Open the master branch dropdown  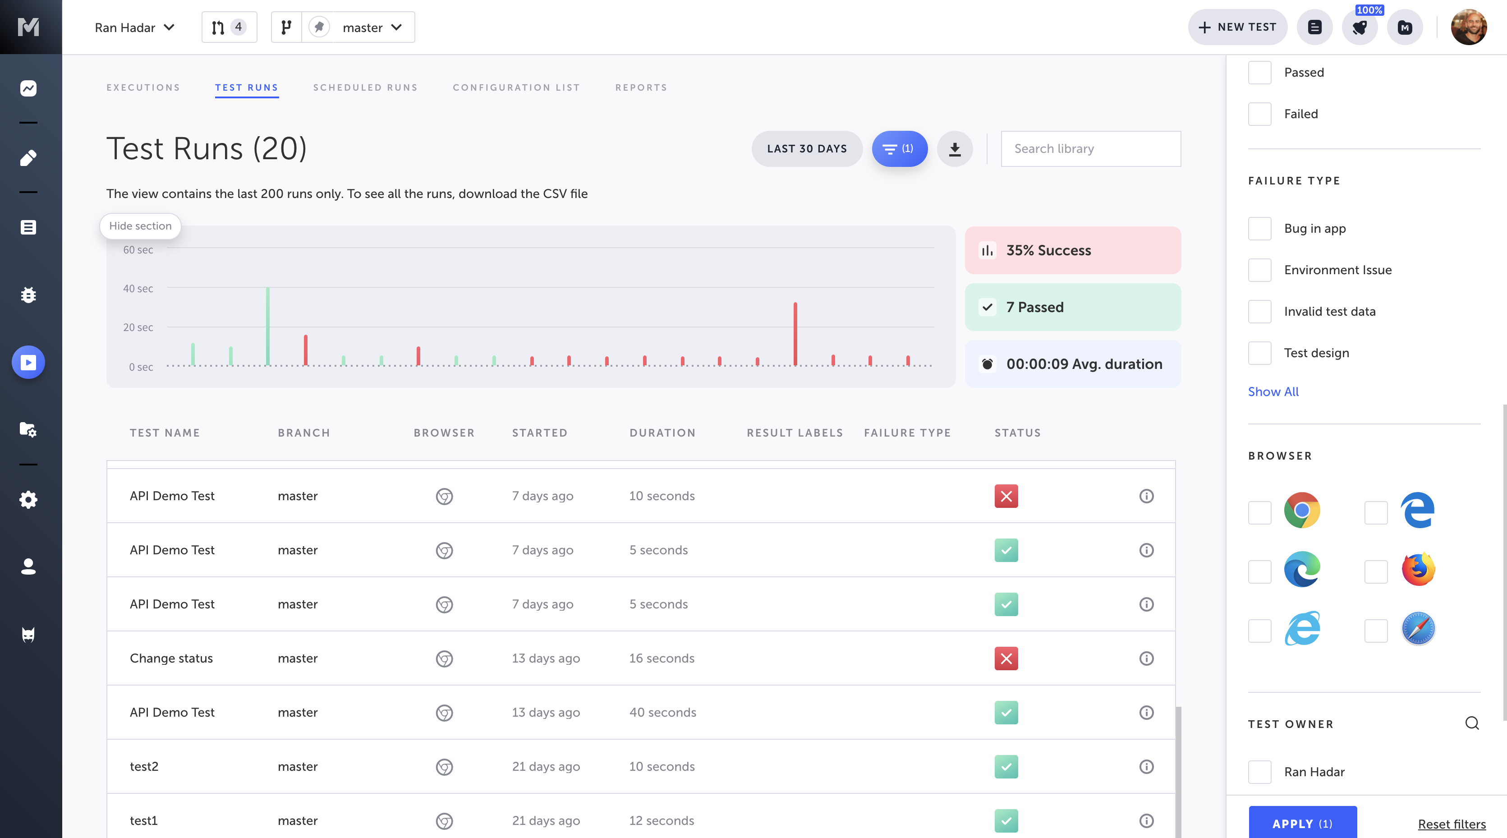[x=372, y=28]
